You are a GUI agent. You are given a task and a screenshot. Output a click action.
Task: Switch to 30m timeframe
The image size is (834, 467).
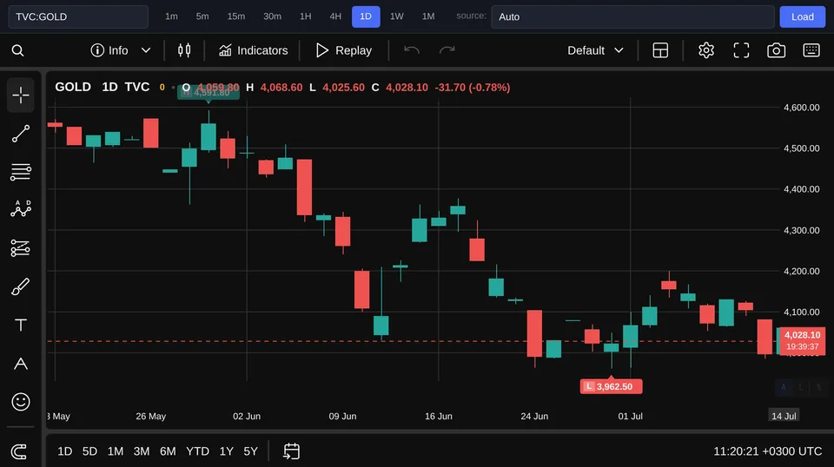pyautogui.click(x=272, y=16)
